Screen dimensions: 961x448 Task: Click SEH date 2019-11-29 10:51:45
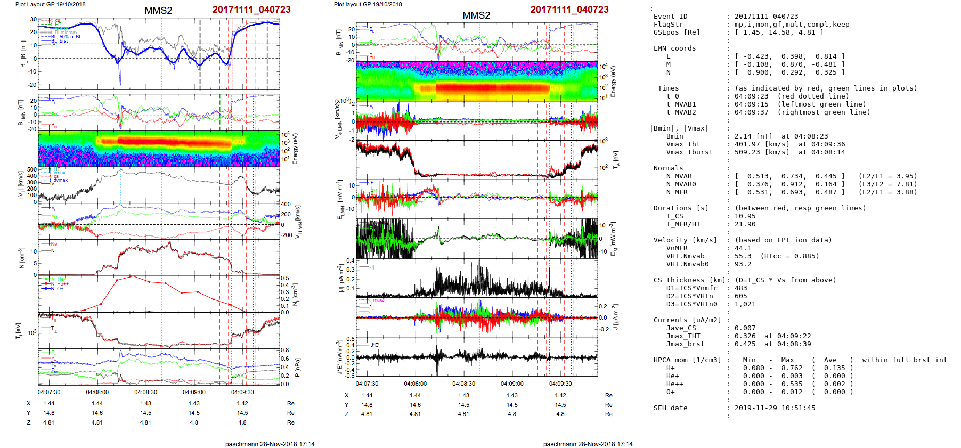(775, 408)
